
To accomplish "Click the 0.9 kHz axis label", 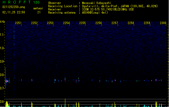I will (x=2, y=62).
